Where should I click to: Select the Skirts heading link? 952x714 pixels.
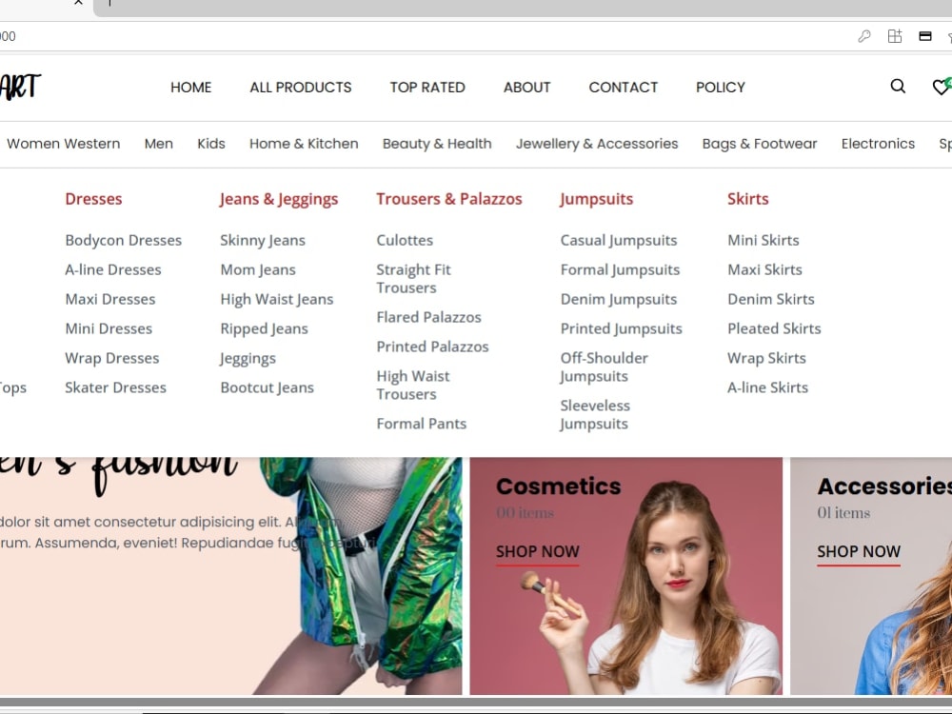tap(748, 199)
